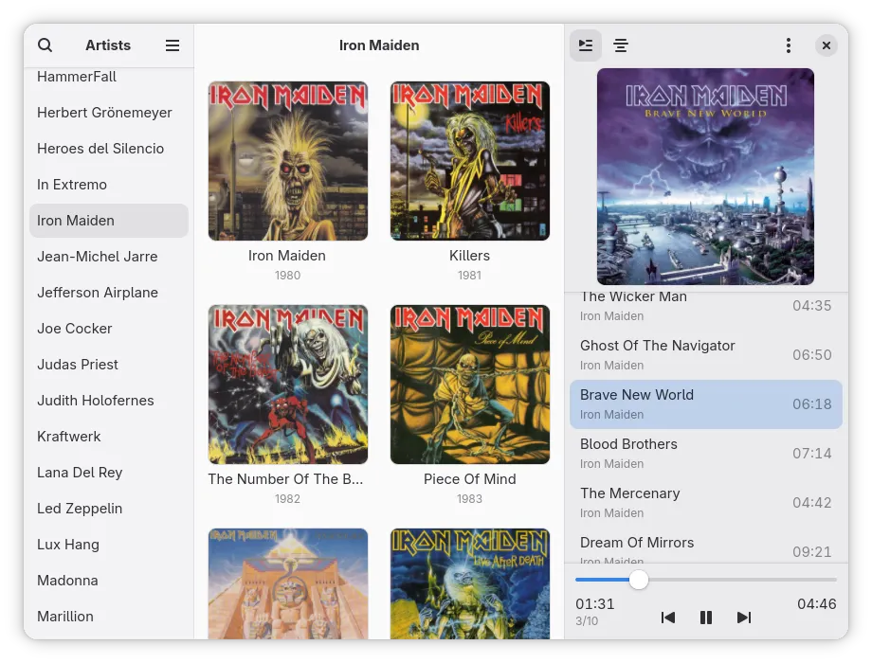The width and height of the screenshot is (872, 663).
Task: Select HammerFall in the artist list
Action: click(x=109, y=76)
